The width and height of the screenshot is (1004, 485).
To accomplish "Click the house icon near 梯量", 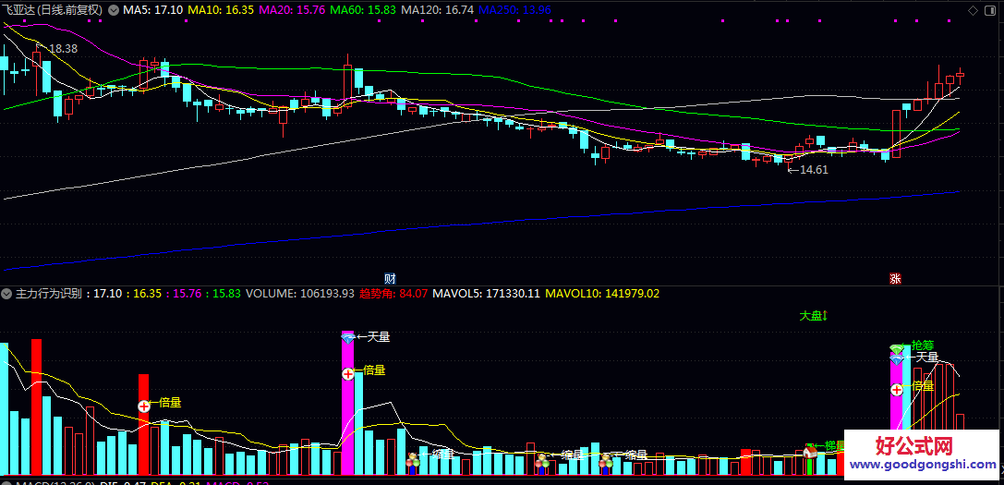I will click(809, 452).
